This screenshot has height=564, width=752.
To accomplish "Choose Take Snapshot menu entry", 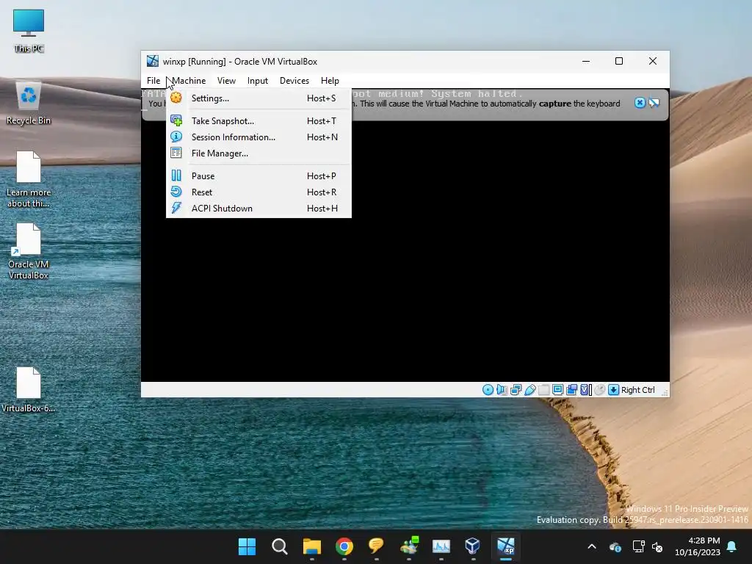I will [258, 121].
